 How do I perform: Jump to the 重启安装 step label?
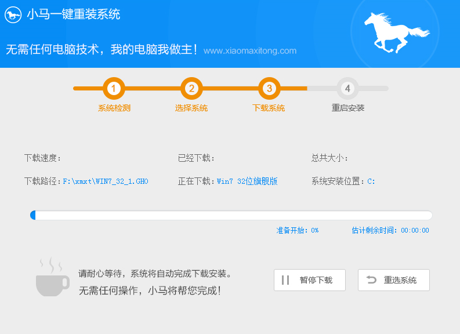(348, 108)
